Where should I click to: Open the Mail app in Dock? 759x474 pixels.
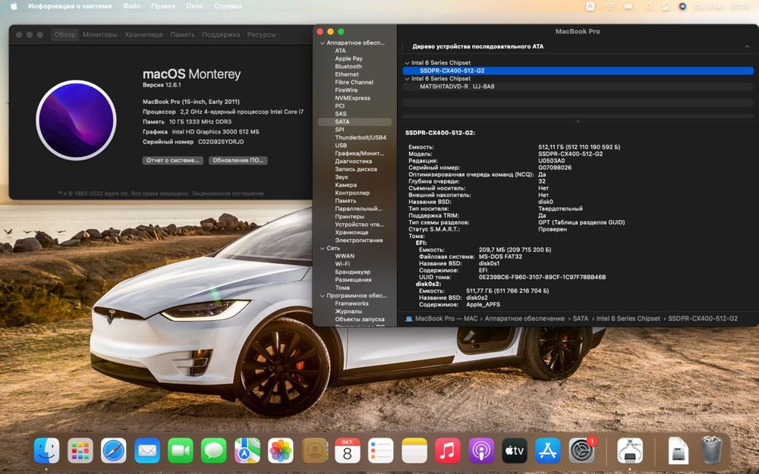(147, 450)
